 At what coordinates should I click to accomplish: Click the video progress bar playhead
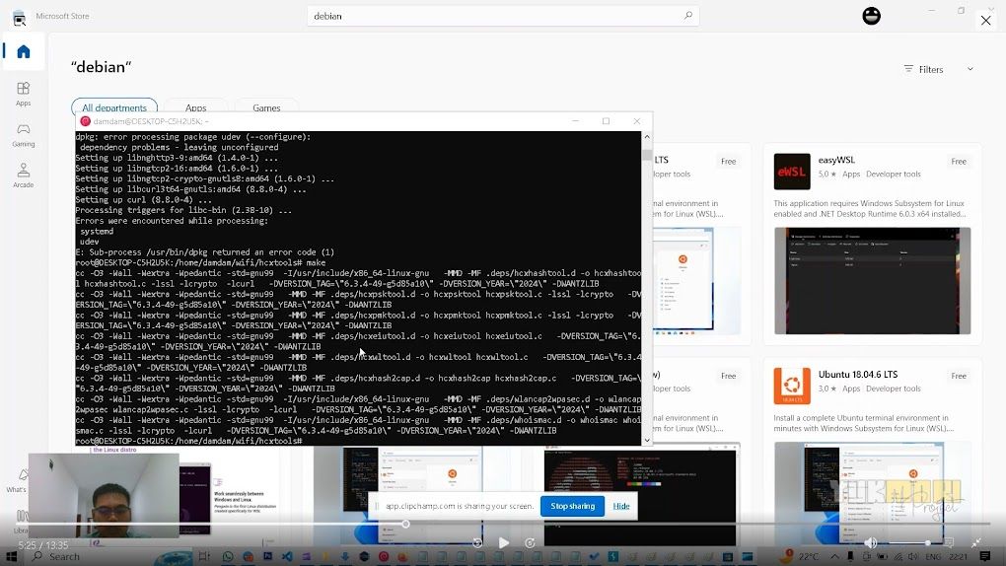(405, 525)
